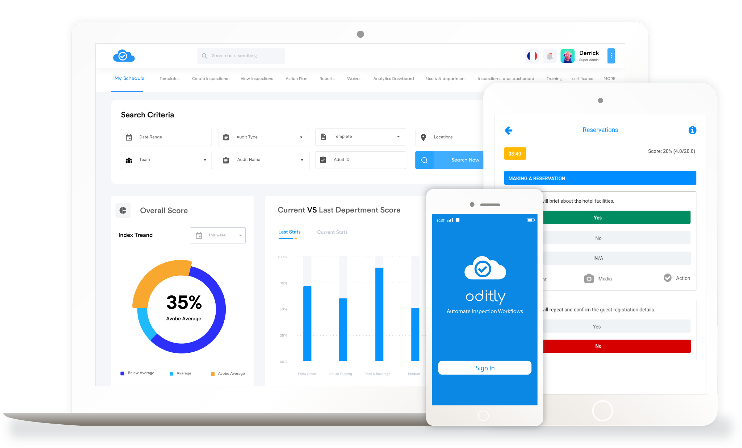
Task: Switch to View Inspections
Action: point(257,79)
